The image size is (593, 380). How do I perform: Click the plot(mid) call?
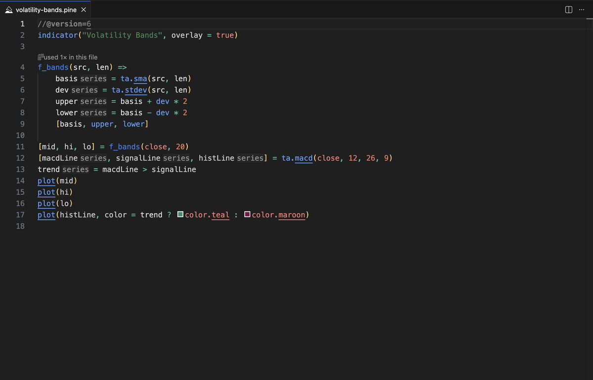58,181
